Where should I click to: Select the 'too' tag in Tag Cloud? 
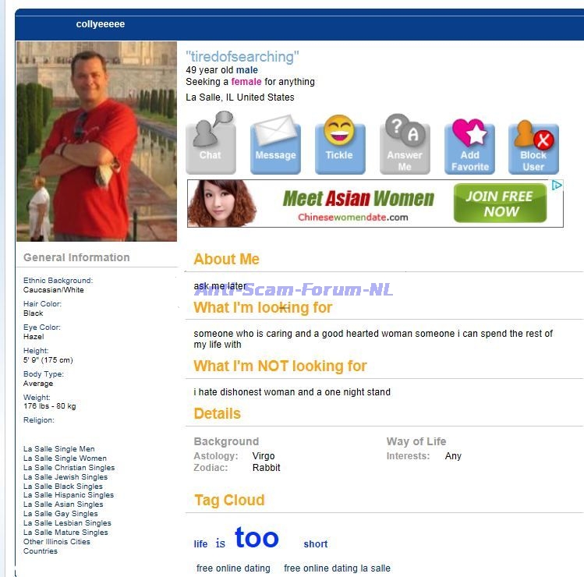coord(257,538)
